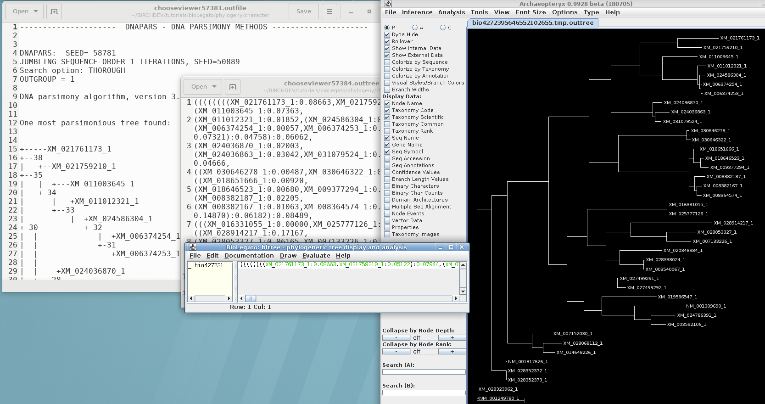Screen dimensions: 765x404
Task: Click right scroll arrow under bio427231 list
Action: click(x=229, y=298)
